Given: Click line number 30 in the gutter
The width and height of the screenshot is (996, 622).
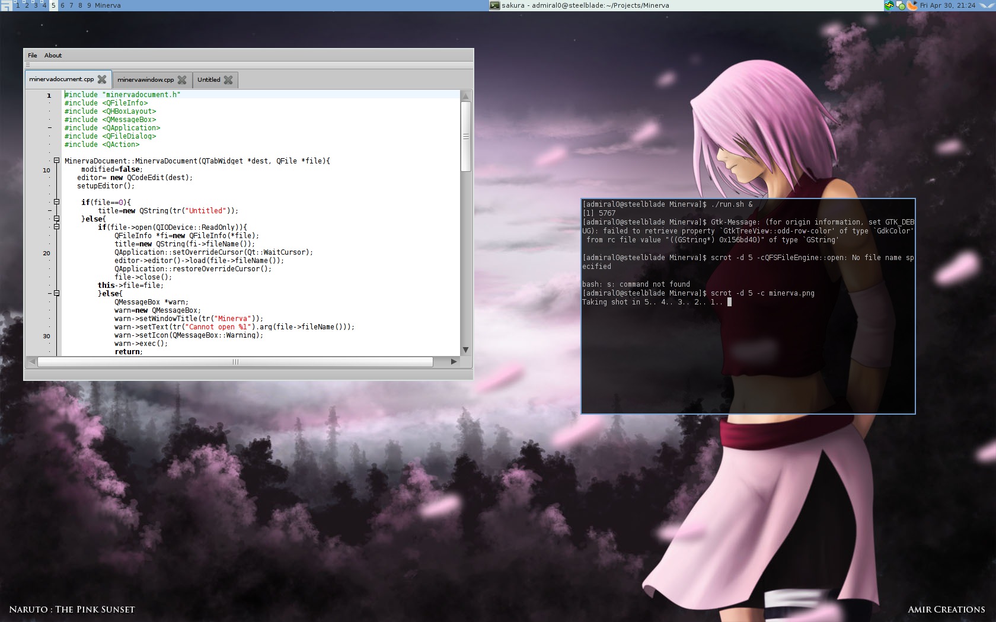Looking at the screenshot, I should click(x=46, y=336).
